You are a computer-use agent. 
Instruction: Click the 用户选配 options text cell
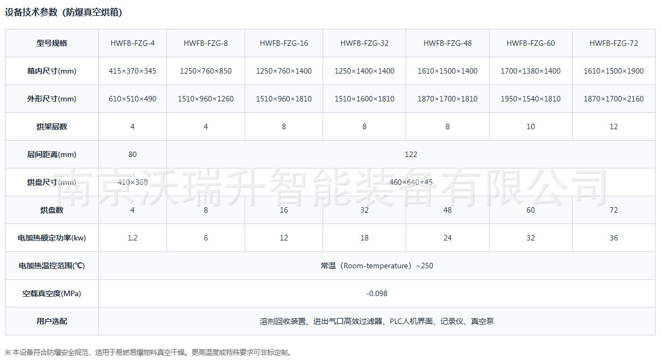(377, 321)
